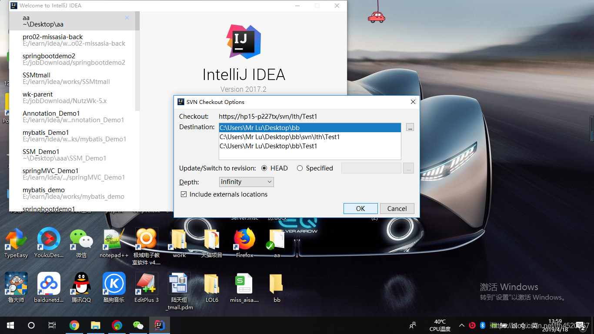Open recent project pro02-missasia-back
Image resolution: width=594 pixels, height=334 pixels.
click(x=72, y=40)
